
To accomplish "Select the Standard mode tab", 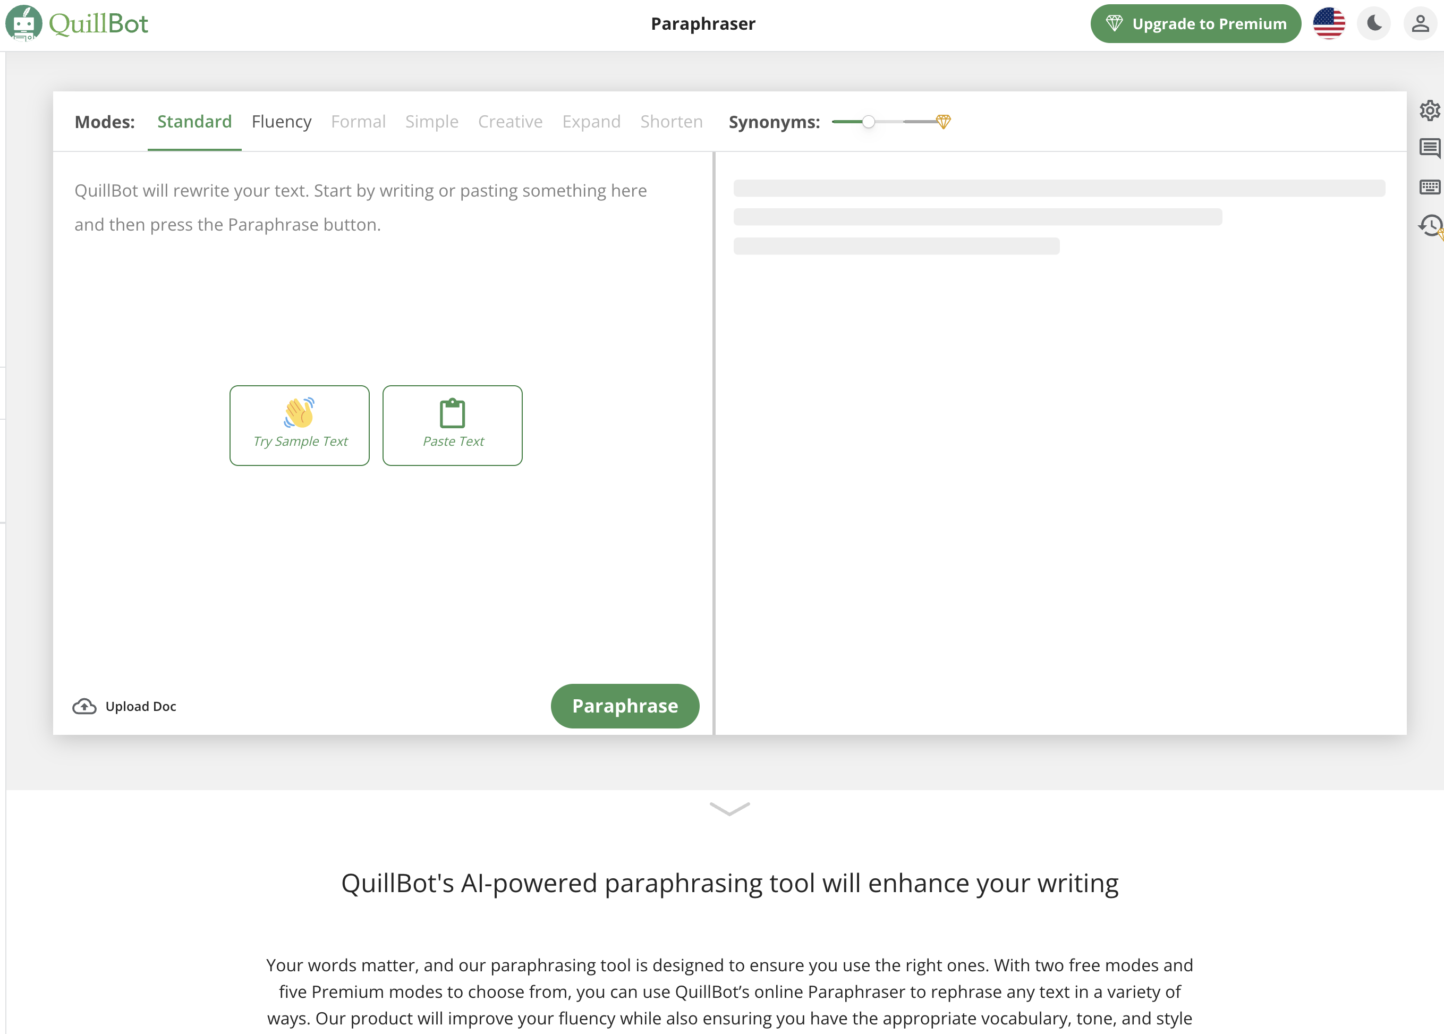I will [194, 122].
